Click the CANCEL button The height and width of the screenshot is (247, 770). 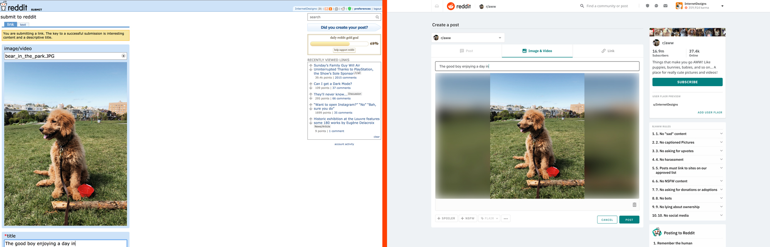607,220
